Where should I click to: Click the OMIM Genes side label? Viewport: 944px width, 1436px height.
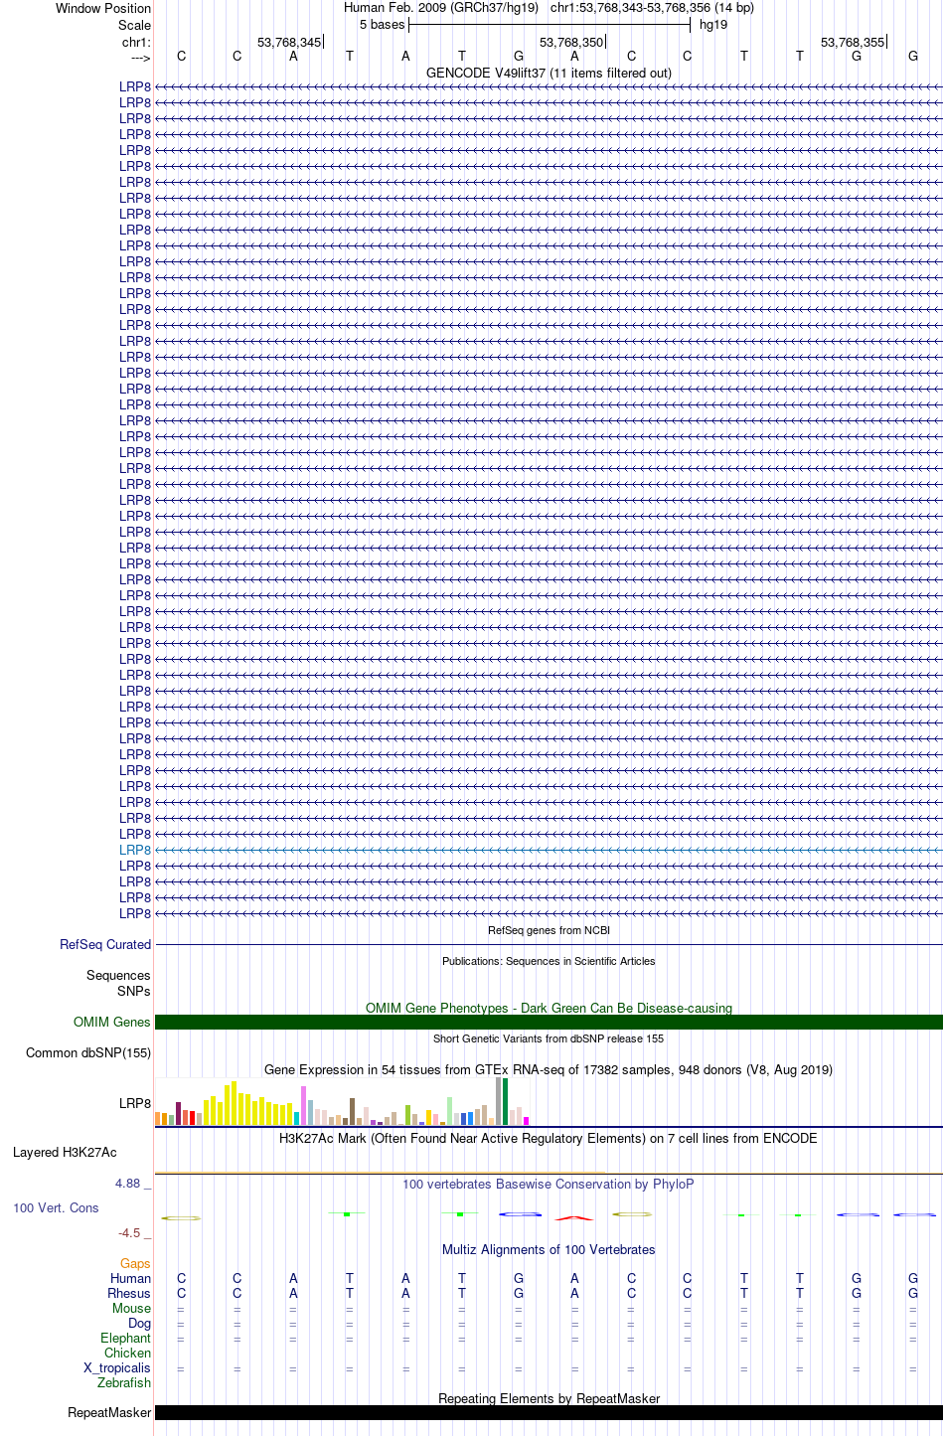pos(112,1023)
